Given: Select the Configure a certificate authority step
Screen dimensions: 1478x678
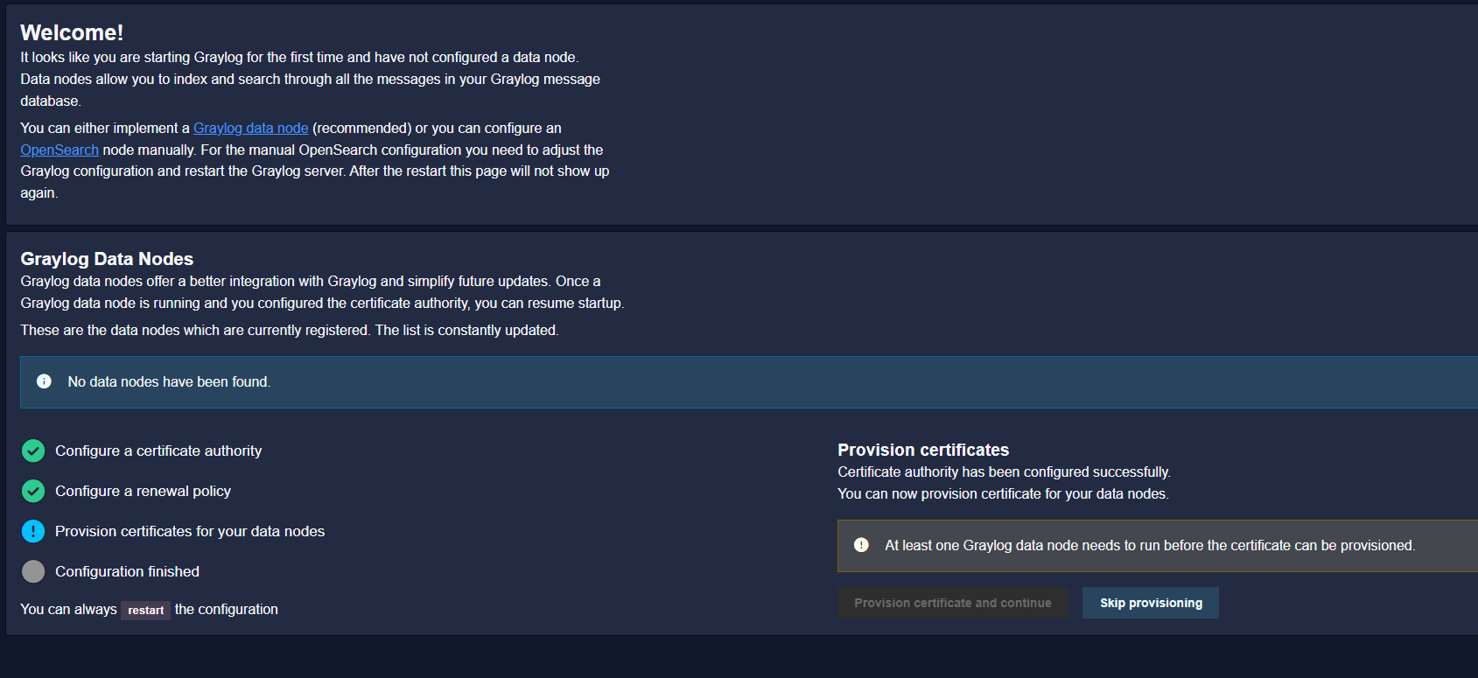Looking at the screenshot, I should (x=158, y=451).
